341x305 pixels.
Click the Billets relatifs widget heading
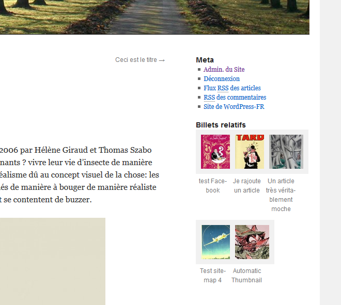[221, 125]
